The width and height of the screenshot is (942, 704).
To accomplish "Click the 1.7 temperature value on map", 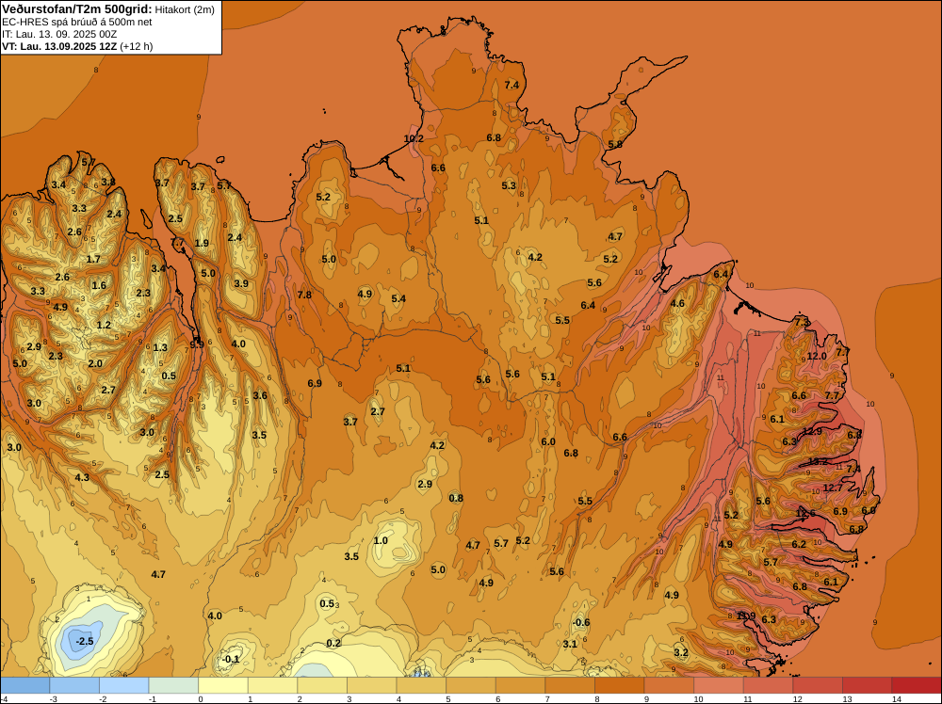I will click(93, 259).
